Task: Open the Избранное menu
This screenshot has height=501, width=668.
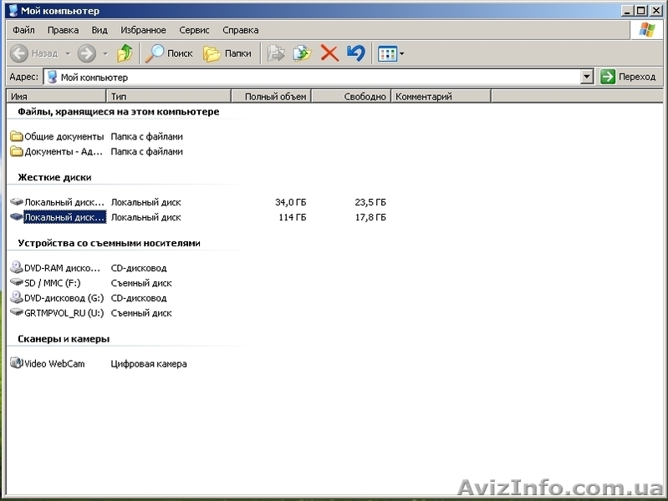Action: [143, 30]
